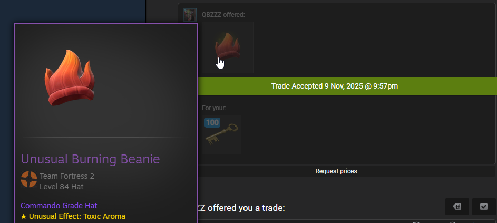This screenshot has height=223, width=497.
Task: Click the star before Unusual Effect
Action: (24, 216)
